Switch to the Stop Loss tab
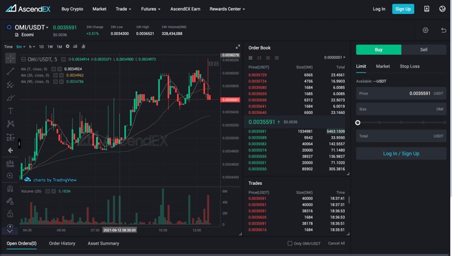This screenshot has width=452, height=256. coord(409,66)
